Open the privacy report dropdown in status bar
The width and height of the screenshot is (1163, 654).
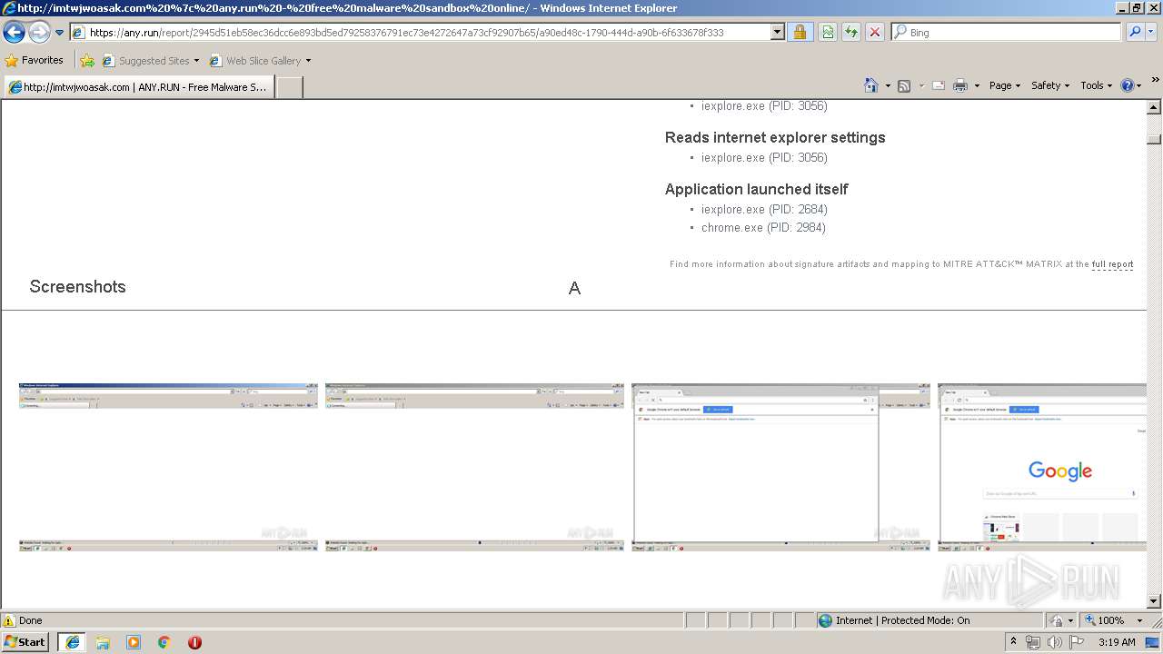(x=1059, y=620)
